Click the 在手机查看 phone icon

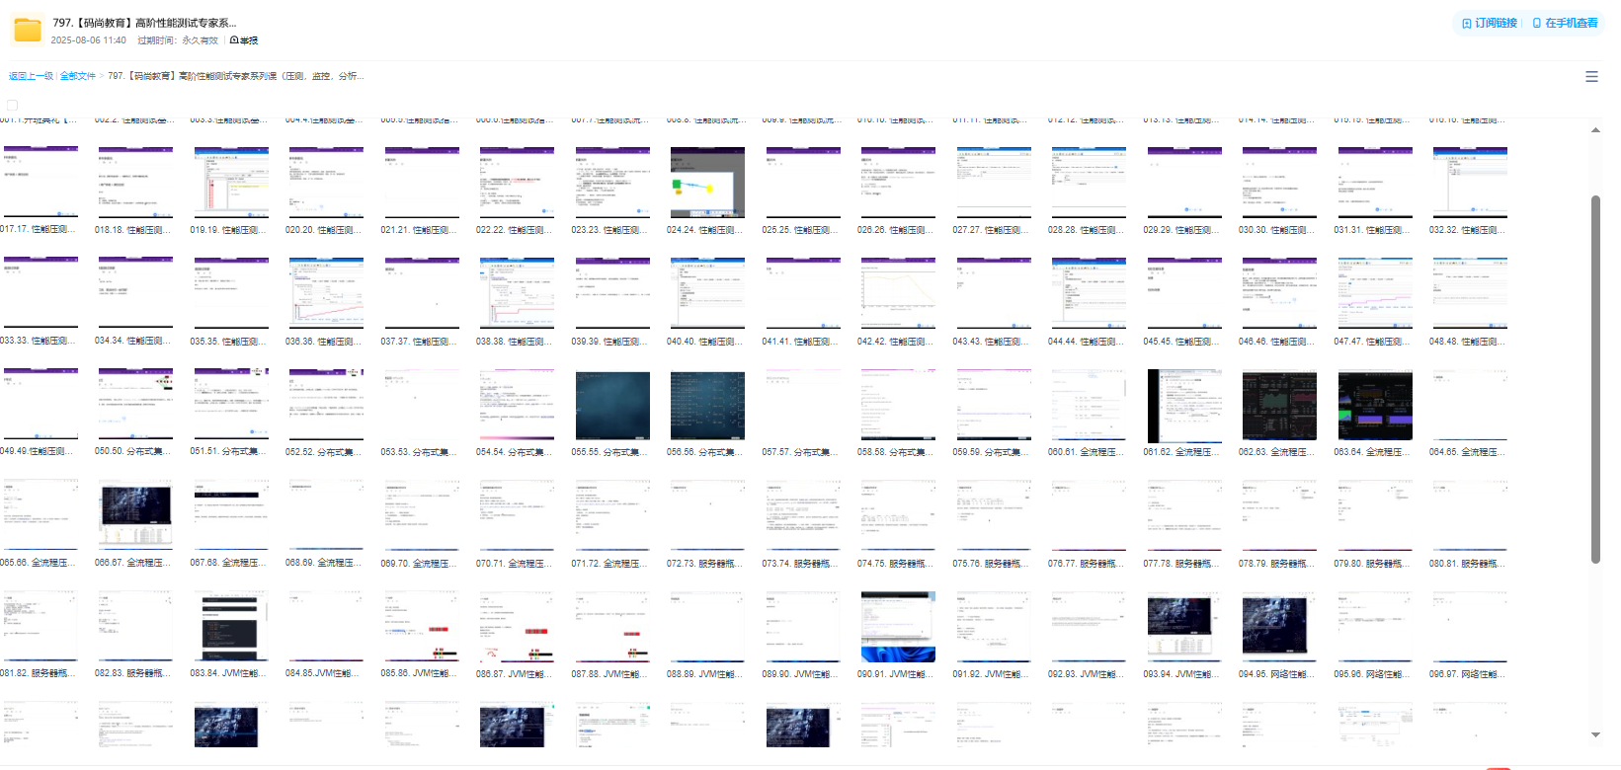[1537, 23]
